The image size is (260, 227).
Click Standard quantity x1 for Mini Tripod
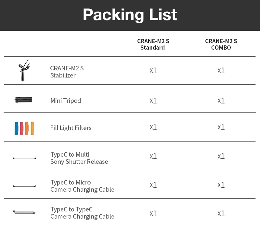coord(153,101)
